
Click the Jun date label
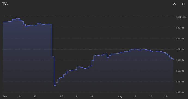coord(5,96)
